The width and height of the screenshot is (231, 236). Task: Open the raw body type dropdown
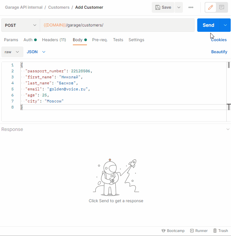tap(12, 52)
